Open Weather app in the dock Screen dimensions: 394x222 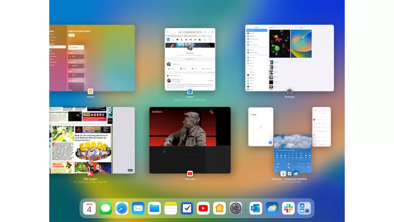coord(272,208)
